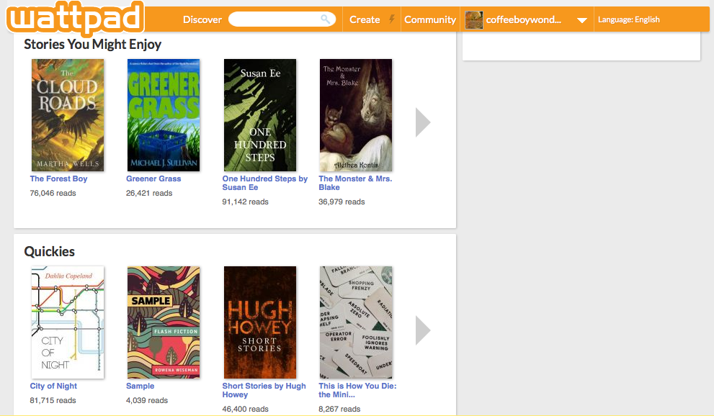This screenshot has width=714, height=416.
Task: Open the Community menu
Action: [430, 19]
